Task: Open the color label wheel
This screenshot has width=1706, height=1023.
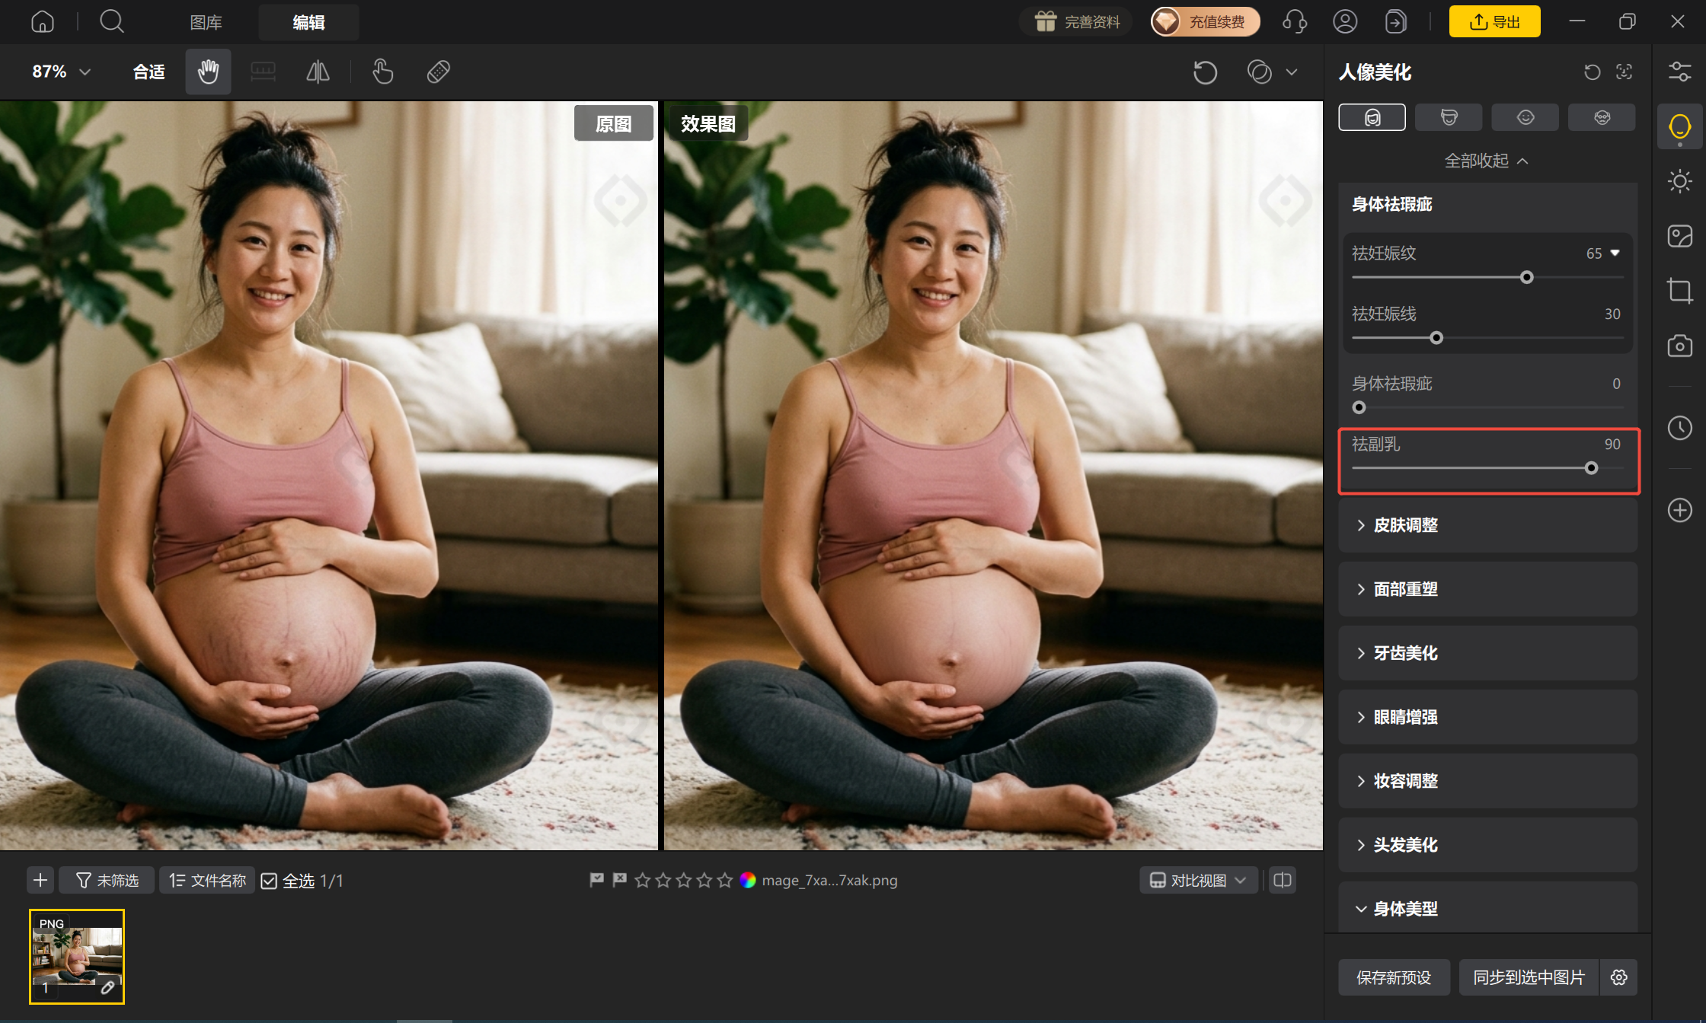Action: tap(748, 880)
